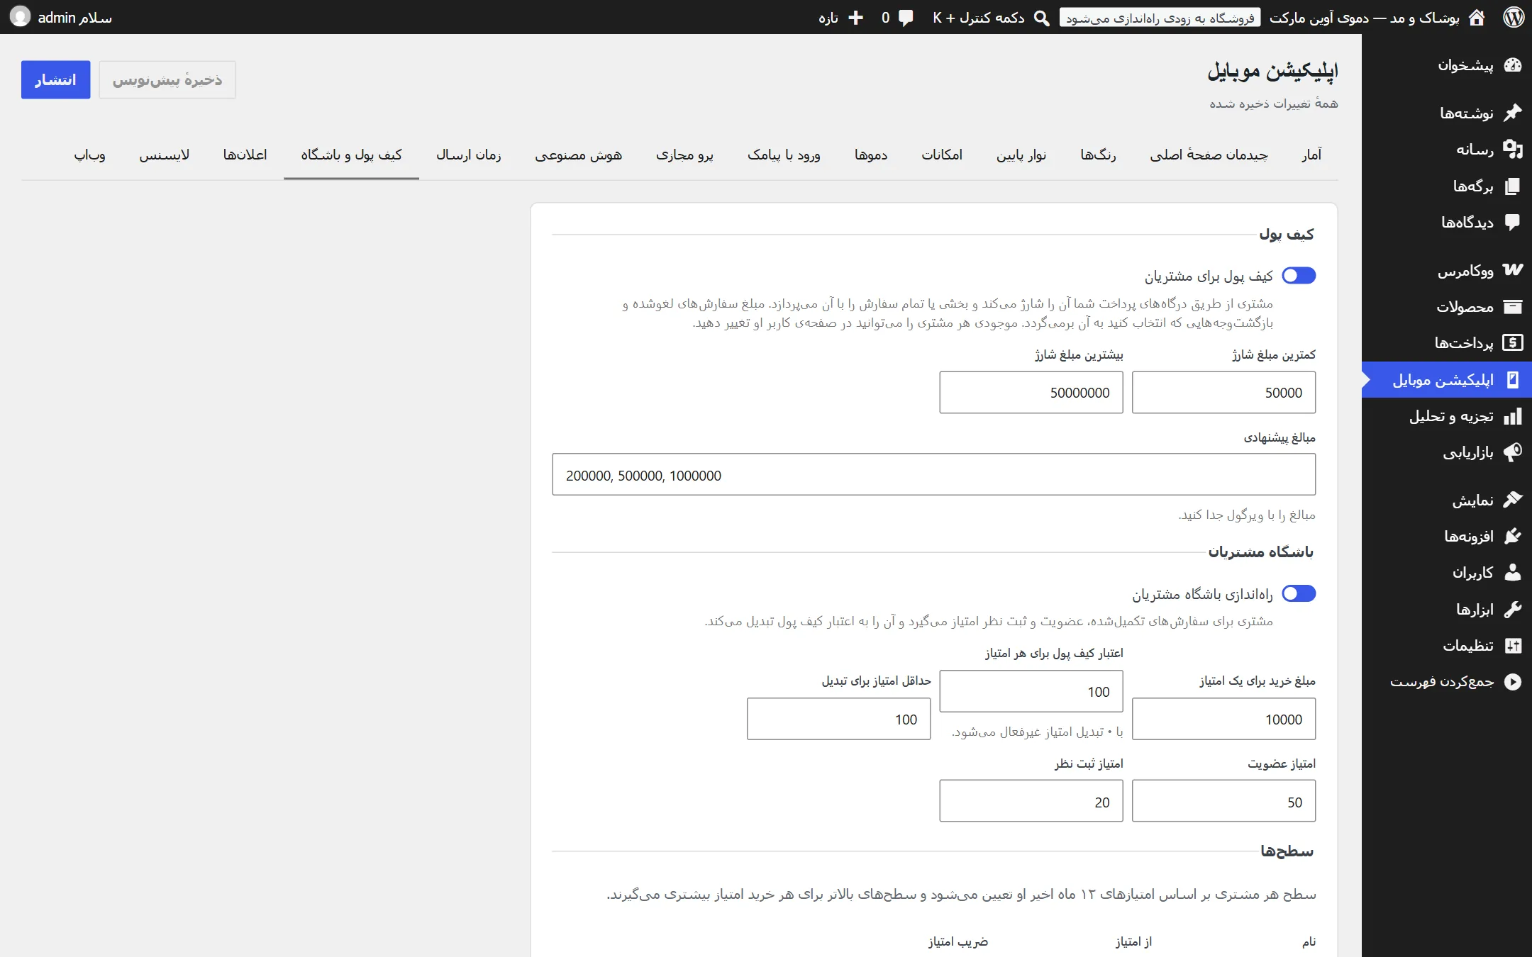Viewport: 1532px width, 957px height.
Task: Click the WooCommerce (ووکامرس) logo icon
Action: coord(1512,270)
